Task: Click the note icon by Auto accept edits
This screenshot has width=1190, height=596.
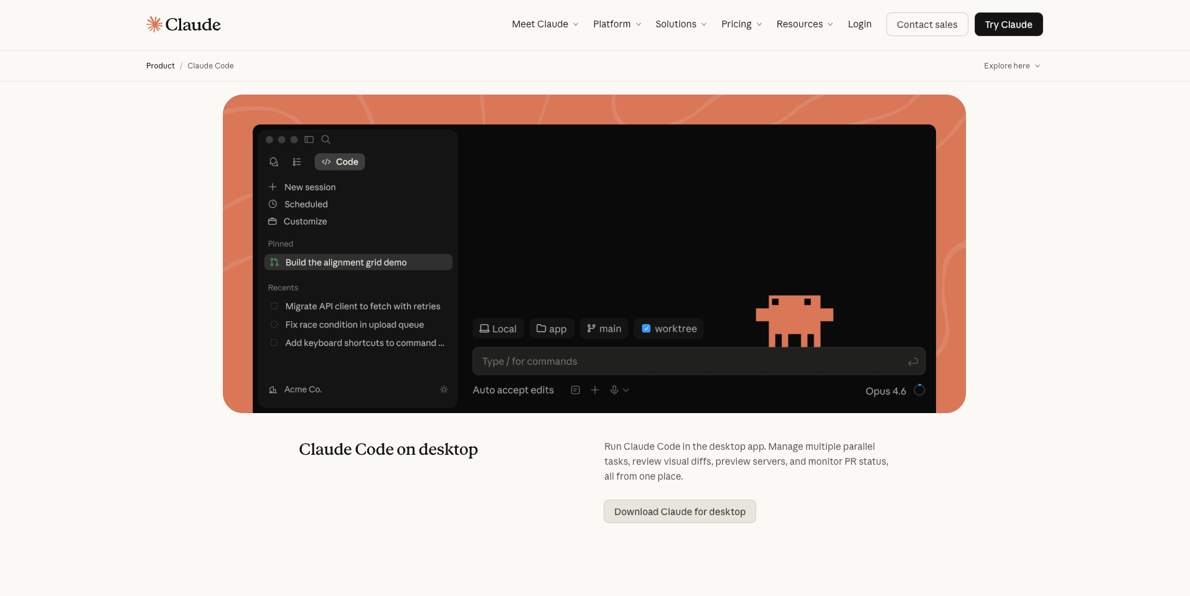Action: (x=576, y=390)
